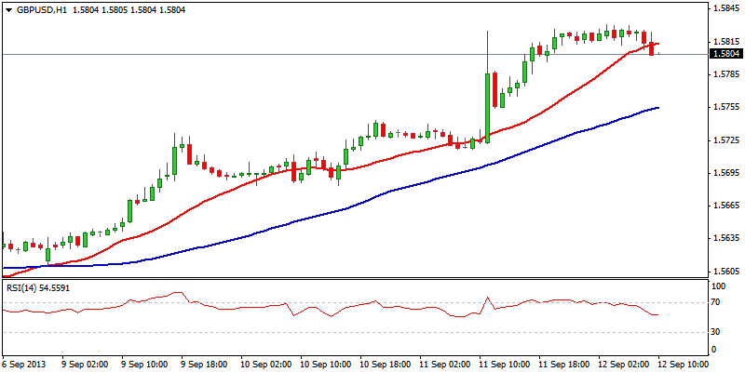
Task: Click the 12 Sep 10:00 time label
Action: click(x=684, y=364)
